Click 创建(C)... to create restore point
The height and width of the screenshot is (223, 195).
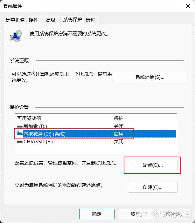point(153,187)
